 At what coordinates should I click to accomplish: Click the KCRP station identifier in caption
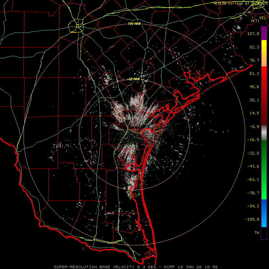tap(170, 267)
